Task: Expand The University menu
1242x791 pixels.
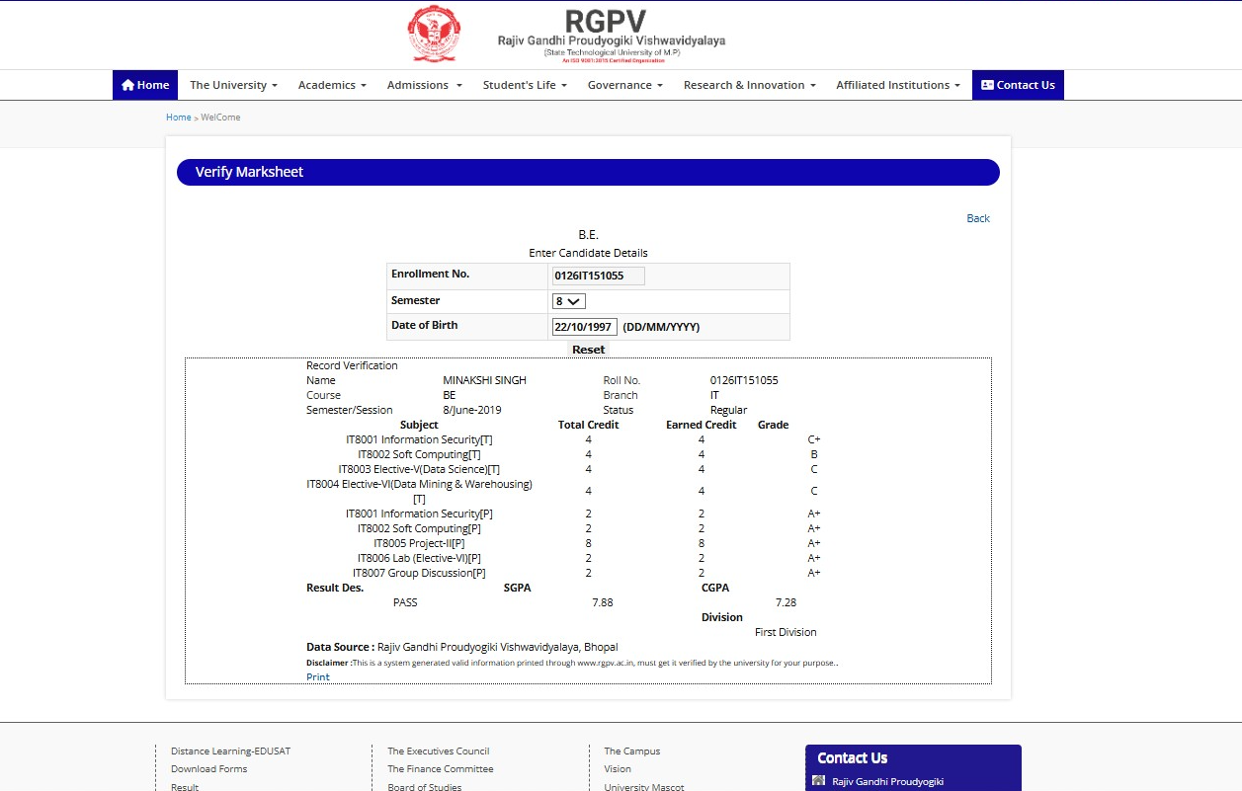Action: tap(233, 85)
